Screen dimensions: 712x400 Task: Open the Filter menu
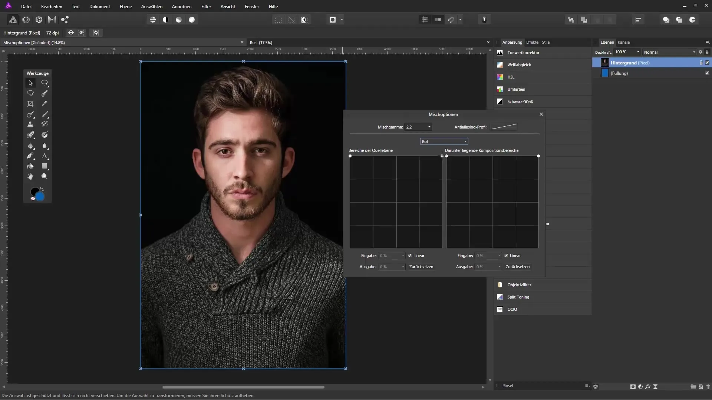pos(206,7)
